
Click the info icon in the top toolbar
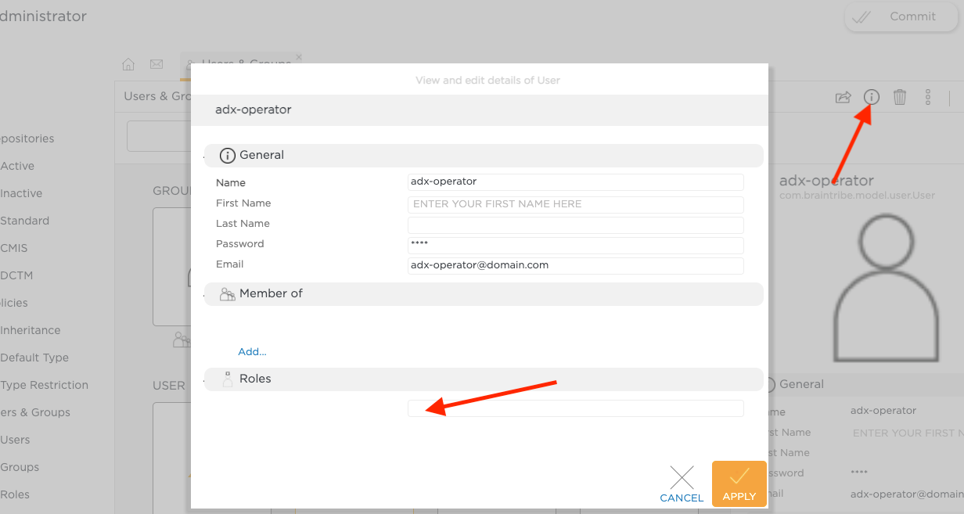click(x=872, y=97)
